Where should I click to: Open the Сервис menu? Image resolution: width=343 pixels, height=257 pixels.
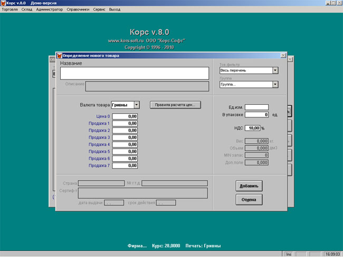pyautogui.click(x=99, y=9)
